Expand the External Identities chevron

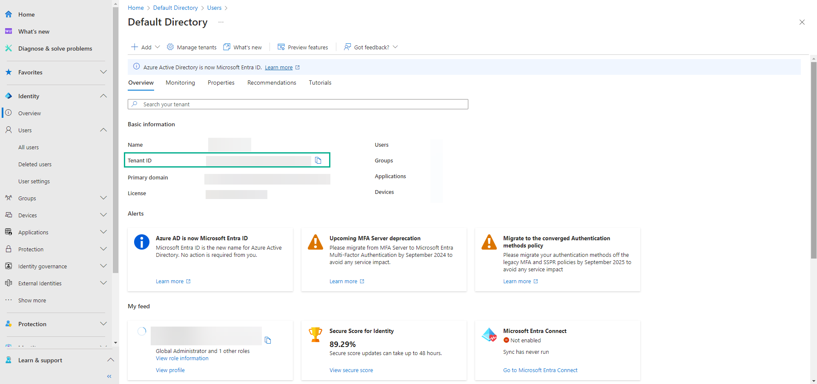[x=103, y=283]
